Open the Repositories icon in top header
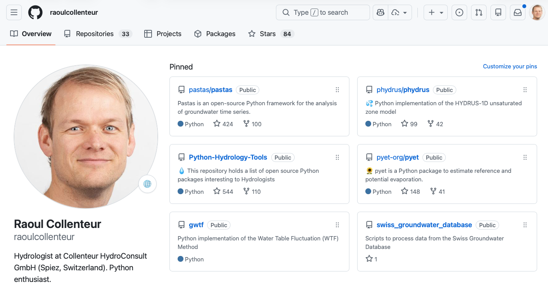This screenshot has width=548, height=287. (x=498, y=12)
